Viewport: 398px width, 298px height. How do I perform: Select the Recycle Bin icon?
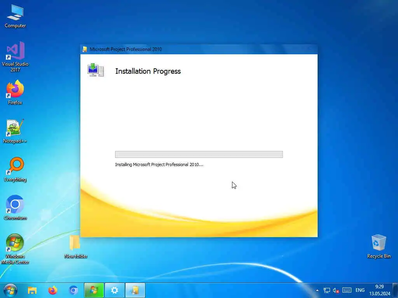coord(379,246)
